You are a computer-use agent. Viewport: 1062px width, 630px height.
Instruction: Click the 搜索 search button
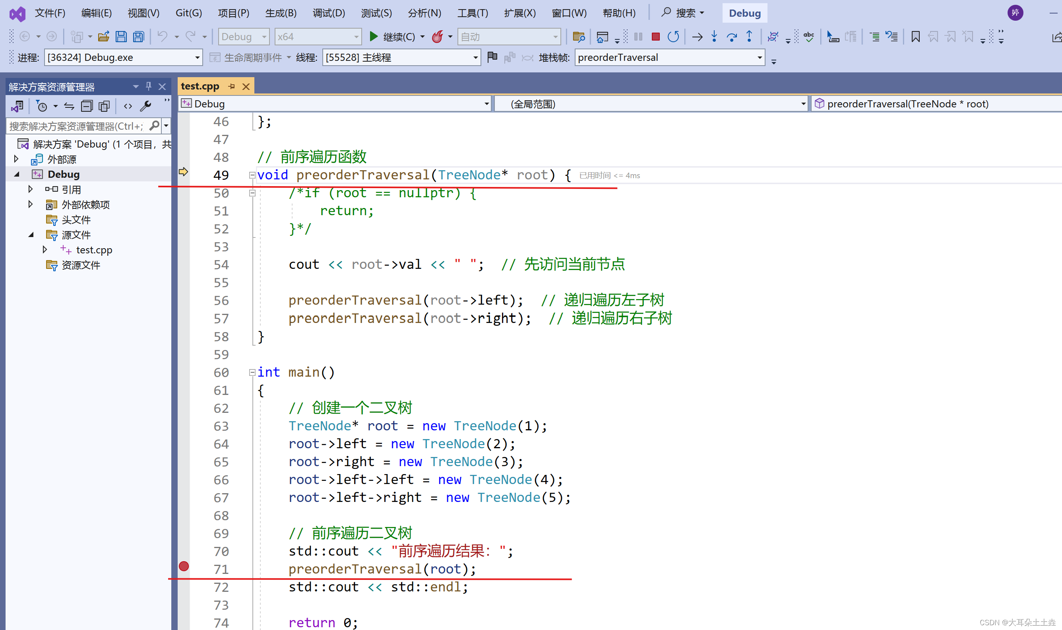[682, 13]
